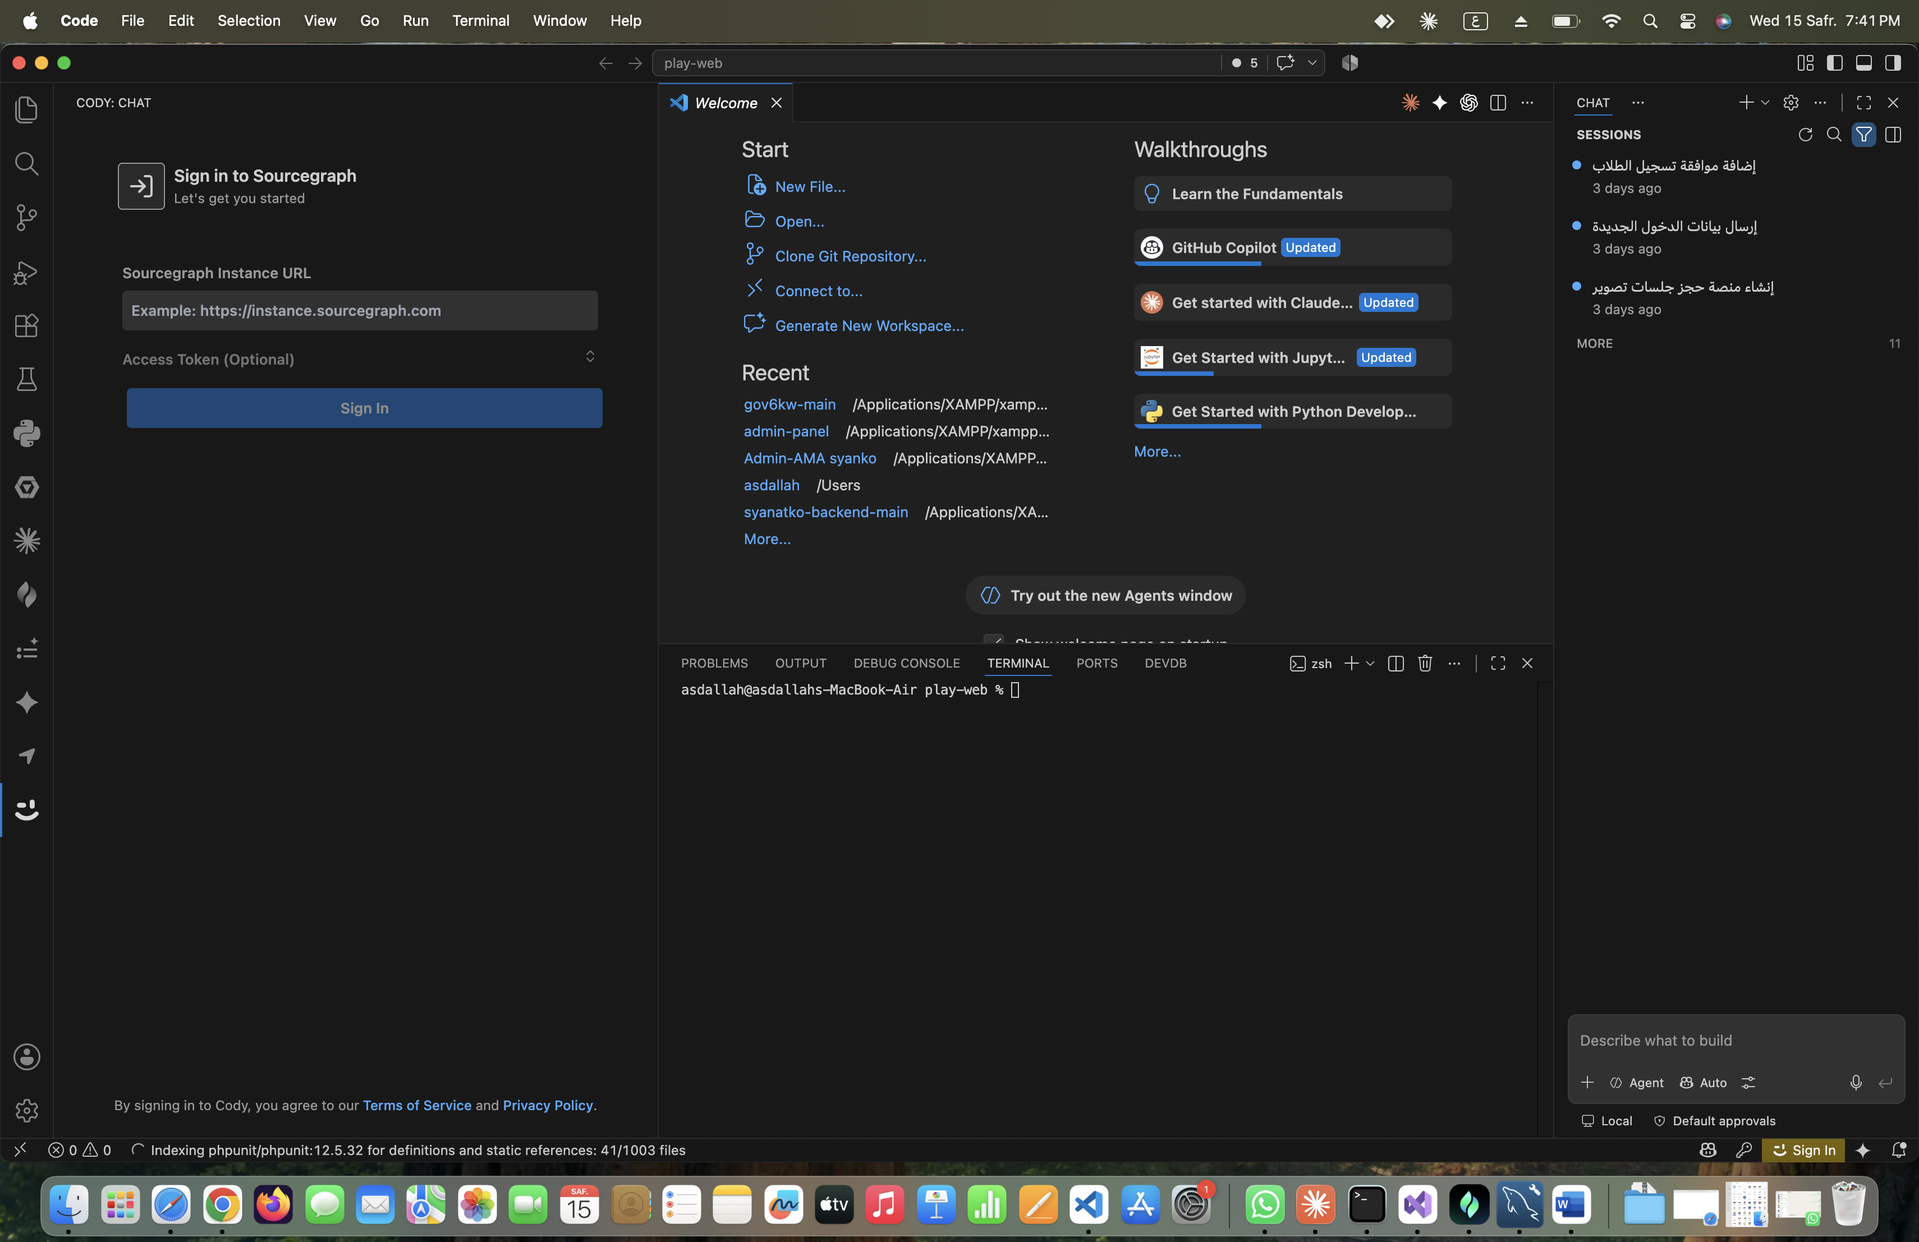Switch to the PORTS panel tab
The height and width of the screenshot is (1242, 1919).
pos(1096,663)
